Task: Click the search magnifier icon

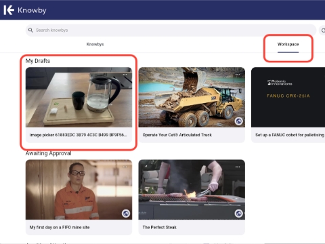Action: (30, 30)
